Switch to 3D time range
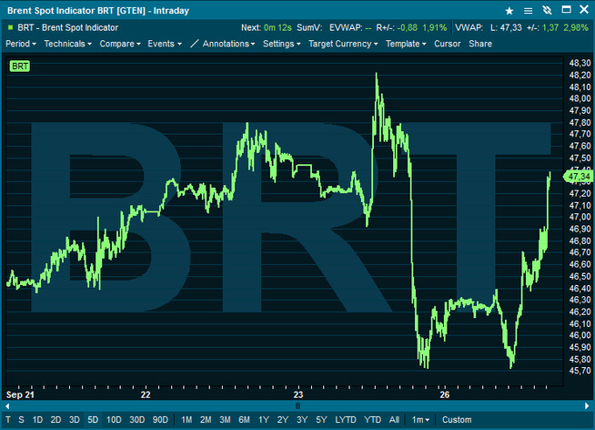 [x=75, y=420]
